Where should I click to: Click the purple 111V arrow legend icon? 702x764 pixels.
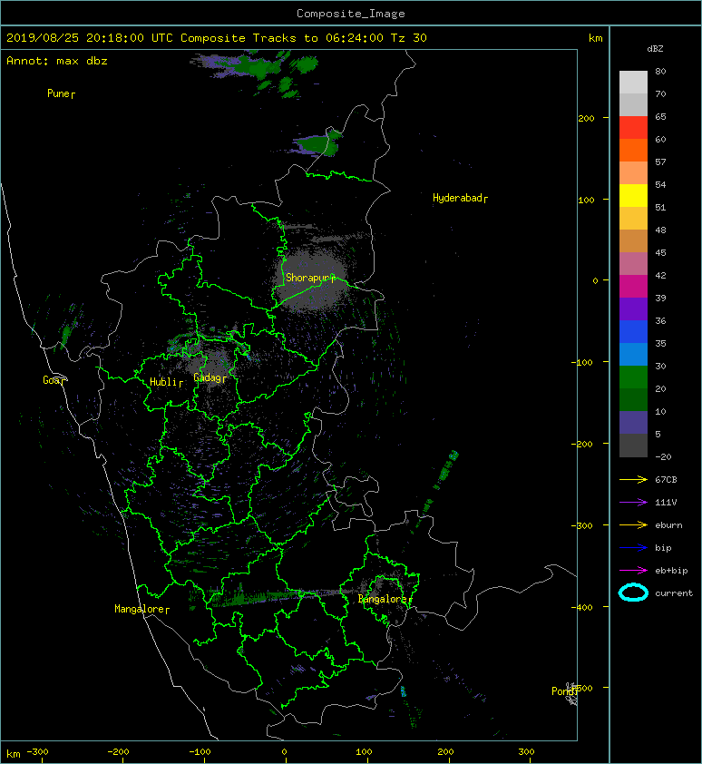point(633,503)
